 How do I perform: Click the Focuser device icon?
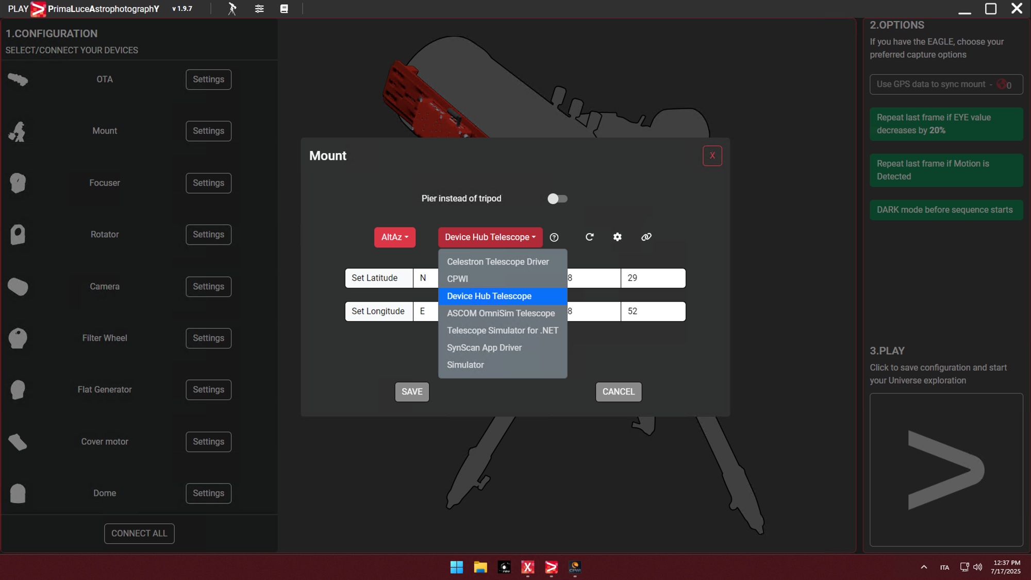click(x=18, y=183)
